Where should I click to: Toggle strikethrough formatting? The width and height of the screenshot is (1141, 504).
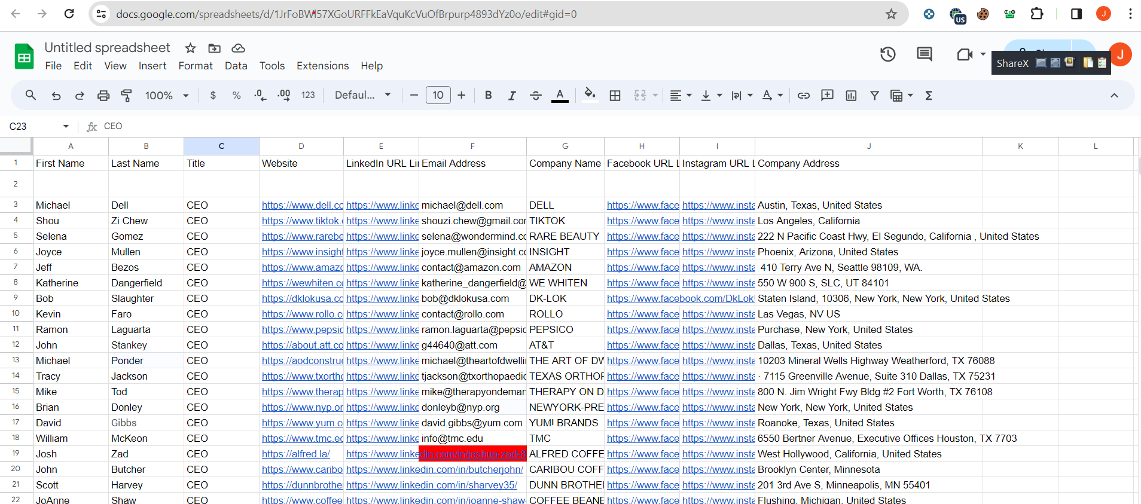pos(536,96)
